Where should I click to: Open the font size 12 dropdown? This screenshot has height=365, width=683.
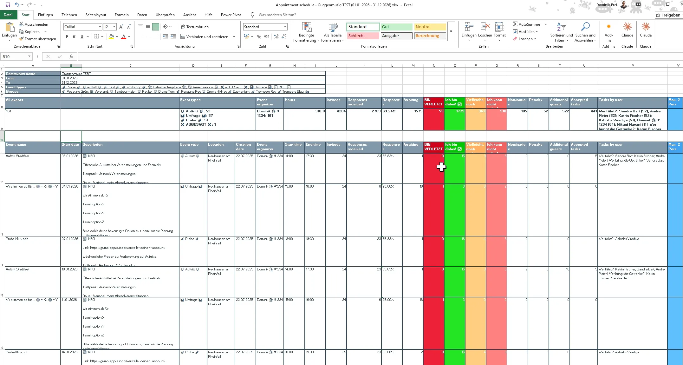tap(114, 27)
